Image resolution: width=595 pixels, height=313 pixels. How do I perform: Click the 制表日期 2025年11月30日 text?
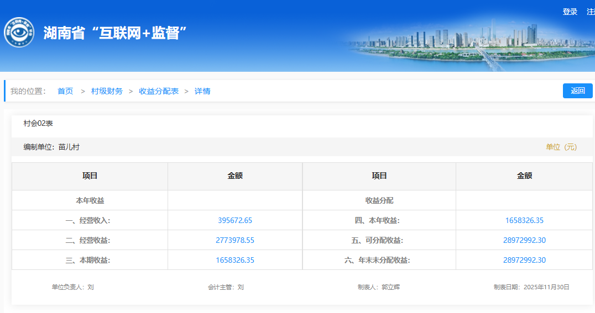coord(531,287)
